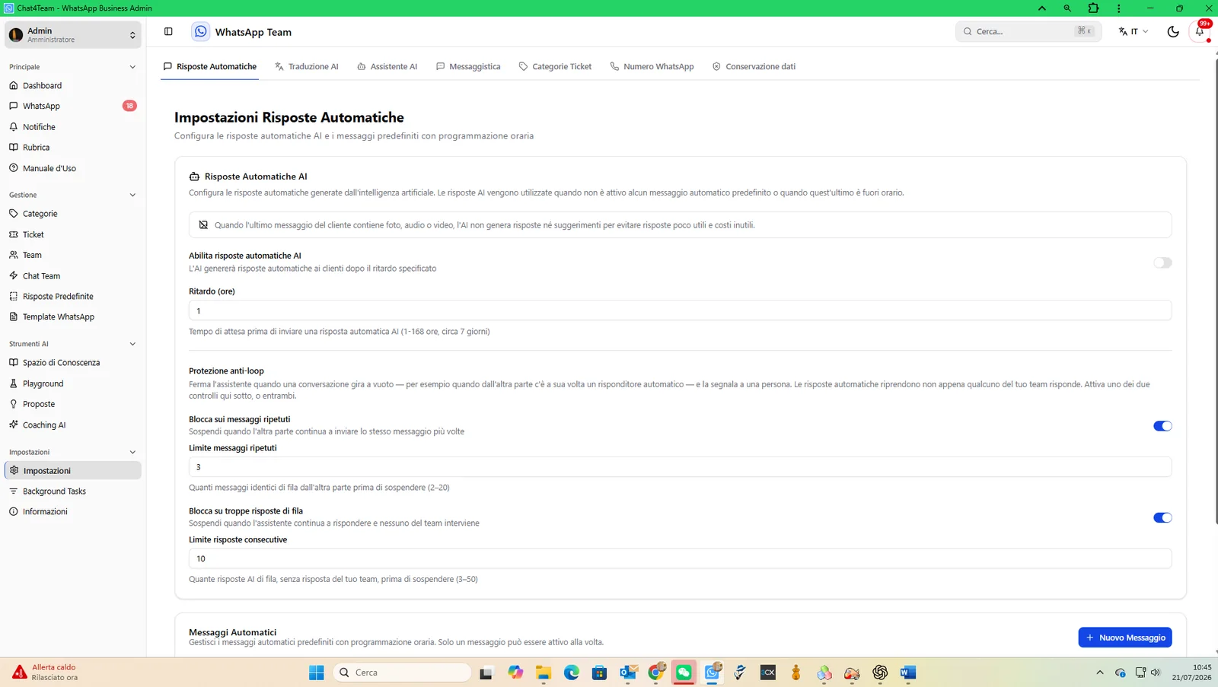Click the title bar up chevron
1218x687 pixels.
1042,8
